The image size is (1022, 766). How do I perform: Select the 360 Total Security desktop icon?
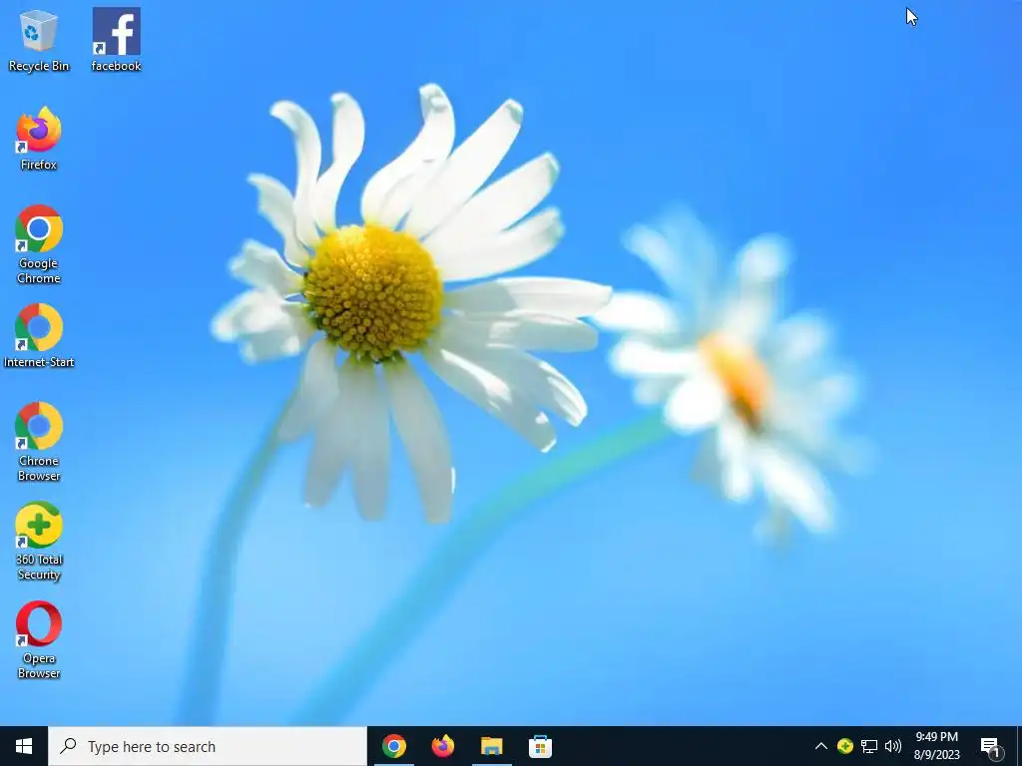[x=39, y=541]
